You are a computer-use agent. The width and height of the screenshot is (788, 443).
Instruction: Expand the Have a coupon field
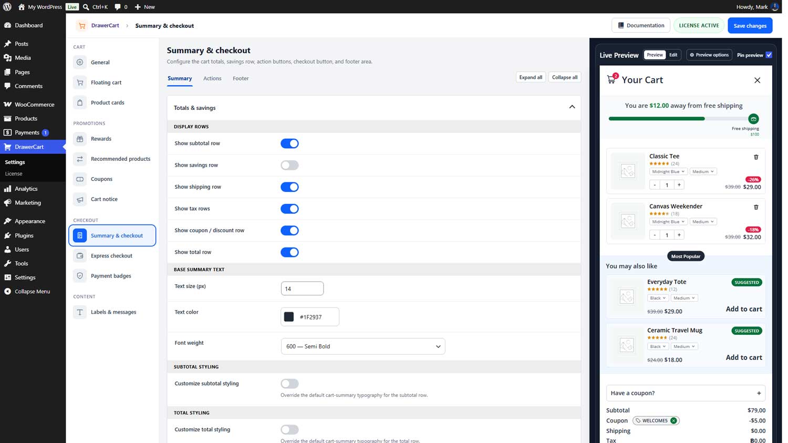[x=686, y=393]
